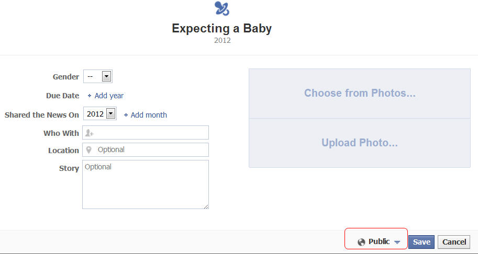Screen dimensions: 478x254
Task: Click the plus icon before Add year
Action: [90, 96]
